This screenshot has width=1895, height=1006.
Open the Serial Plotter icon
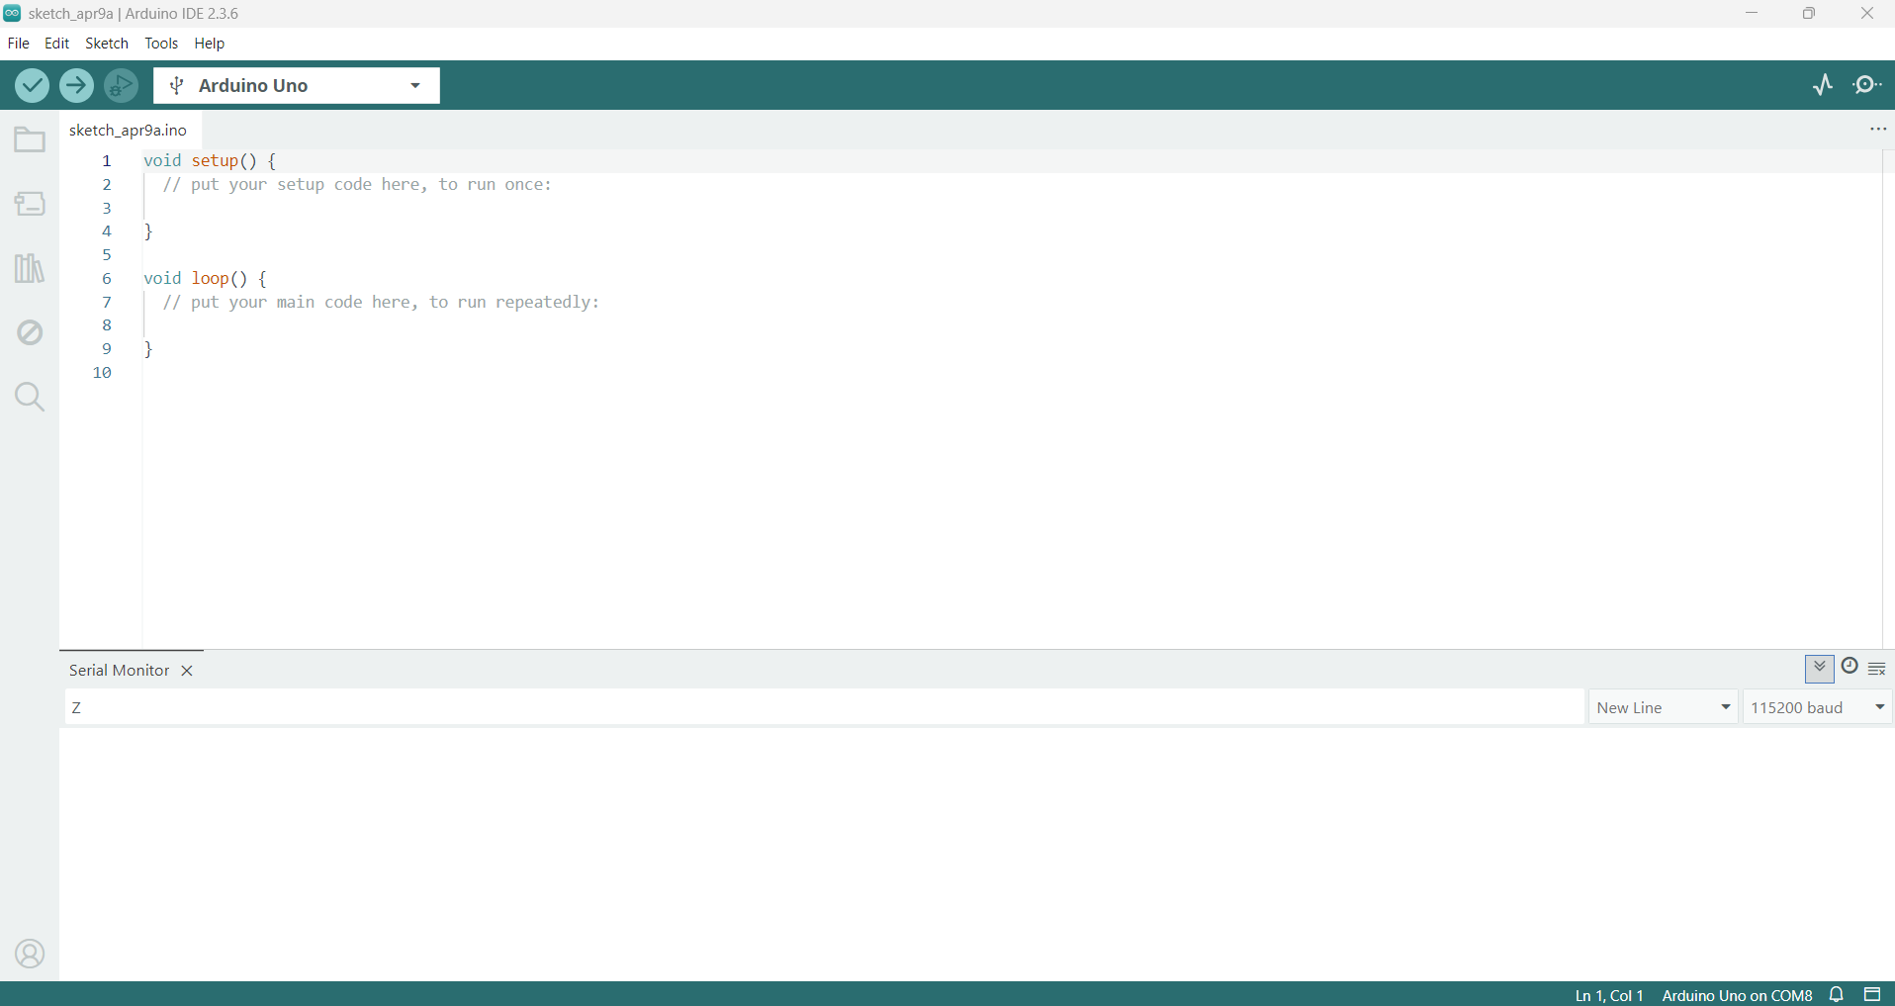1823,85
